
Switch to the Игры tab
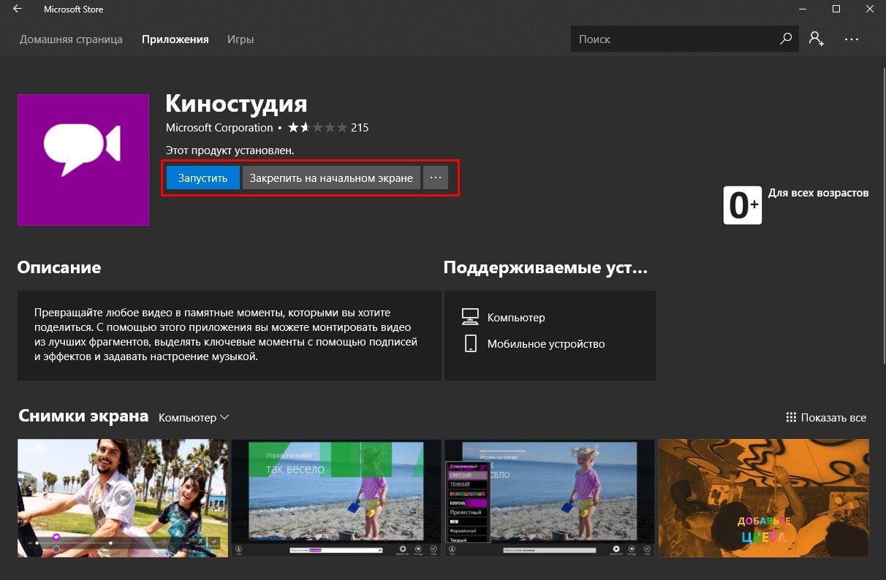tap(241, 39)
